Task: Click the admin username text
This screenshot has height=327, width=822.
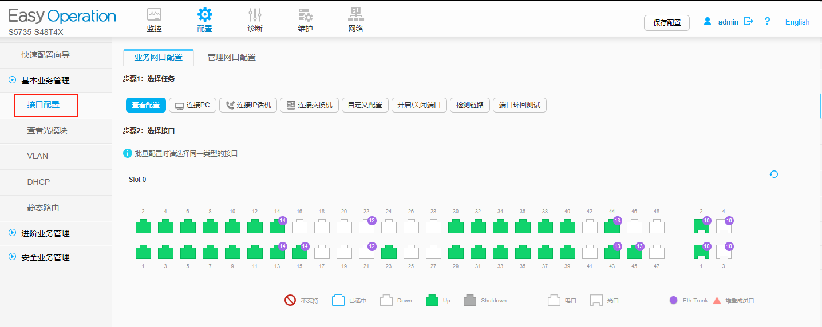Action: 728,22
